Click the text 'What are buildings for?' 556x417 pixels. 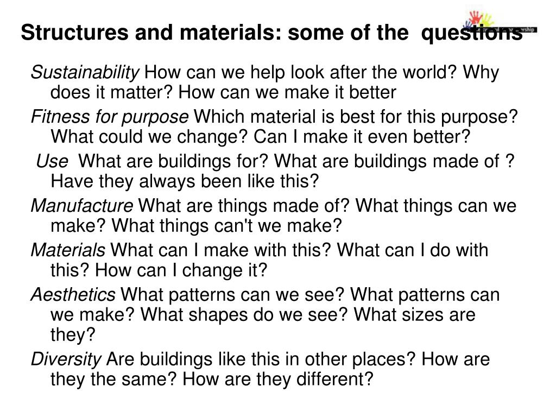click(173, 161)
